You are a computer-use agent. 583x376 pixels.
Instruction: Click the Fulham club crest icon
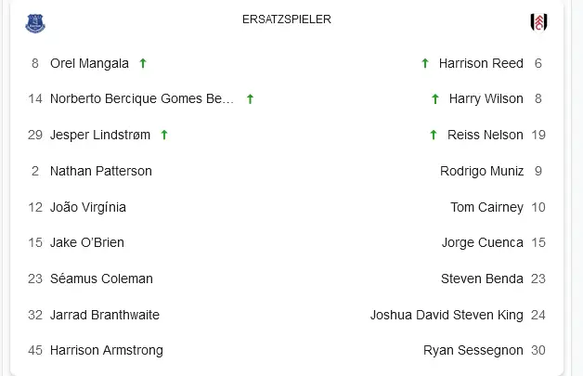538,23
